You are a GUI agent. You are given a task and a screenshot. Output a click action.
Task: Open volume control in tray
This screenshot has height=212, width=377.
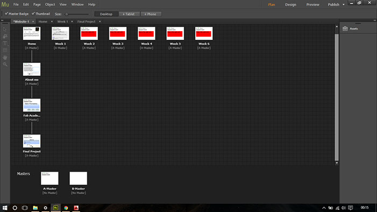(x=344, y=208)
